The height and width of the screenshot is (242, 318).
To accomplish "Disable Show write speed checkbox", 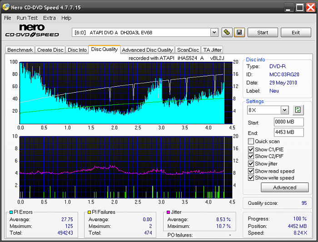I will click(251, 178).
